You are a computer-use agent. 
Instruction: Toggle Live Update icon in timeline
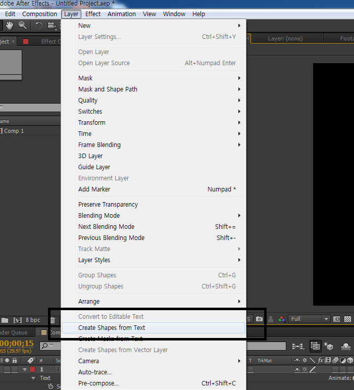click(x=315, y=346)
